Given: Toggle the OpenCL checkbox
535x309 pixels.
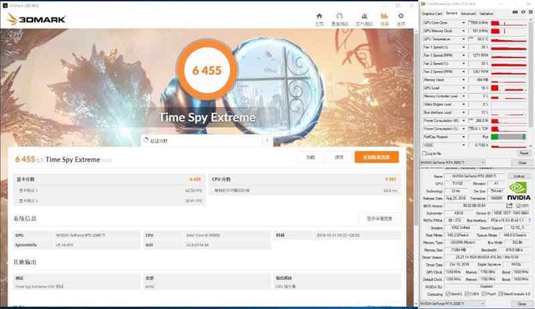Looking at the screenshot, I should [x=447, y=294].
